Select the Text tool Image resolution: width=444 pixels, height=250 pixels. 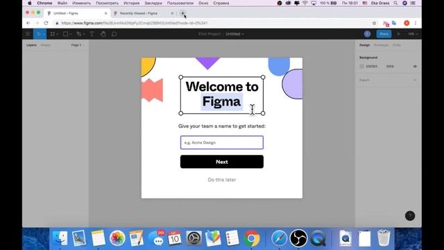pos(92,34)
